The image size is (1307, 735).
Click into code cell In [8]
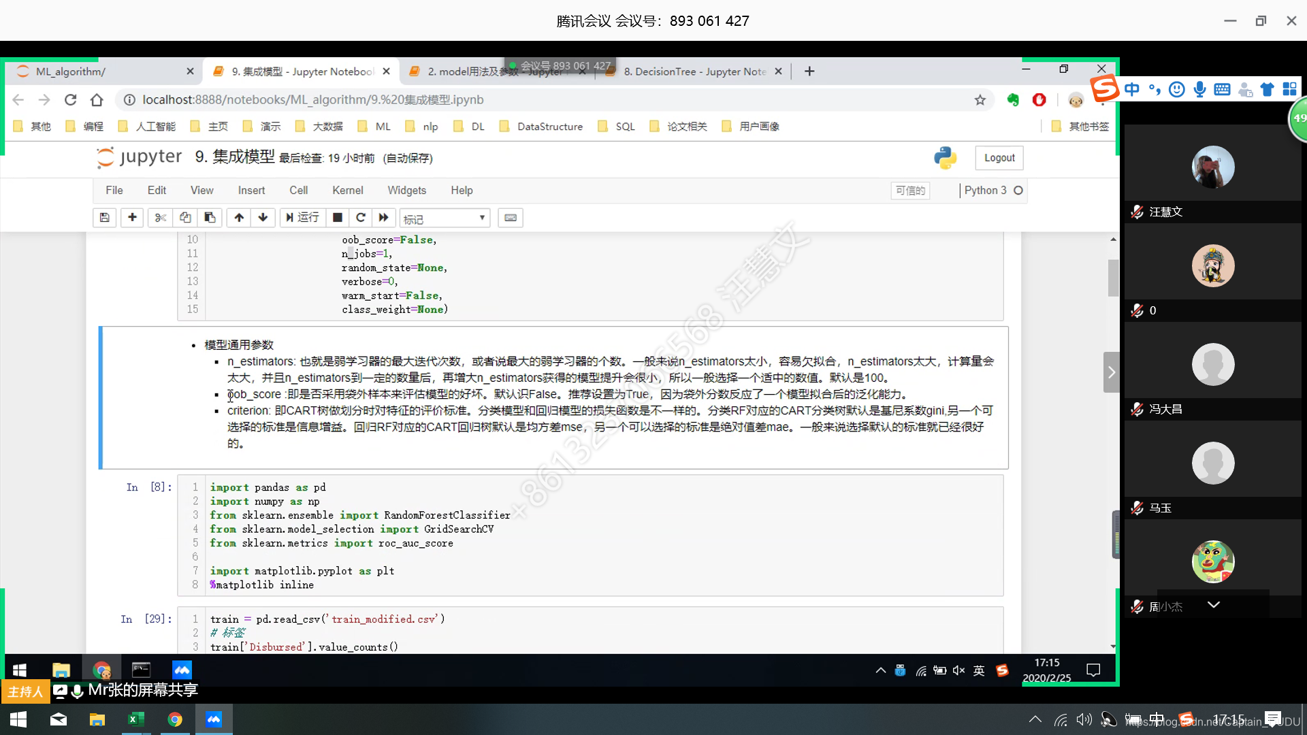(x=590, y=536)
